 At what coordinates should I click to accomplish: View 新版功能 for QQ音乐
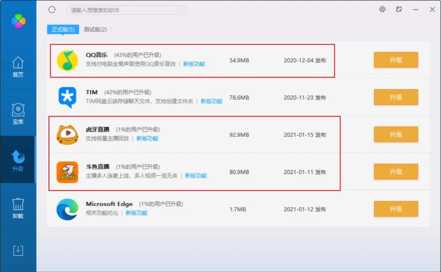pyautogui.click(x=194, y=64)
